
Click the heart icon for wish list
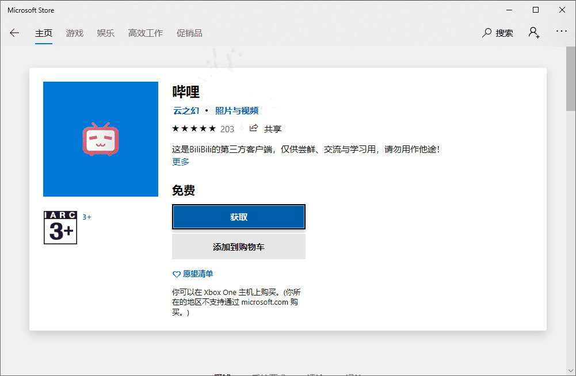tap(177, 274)
